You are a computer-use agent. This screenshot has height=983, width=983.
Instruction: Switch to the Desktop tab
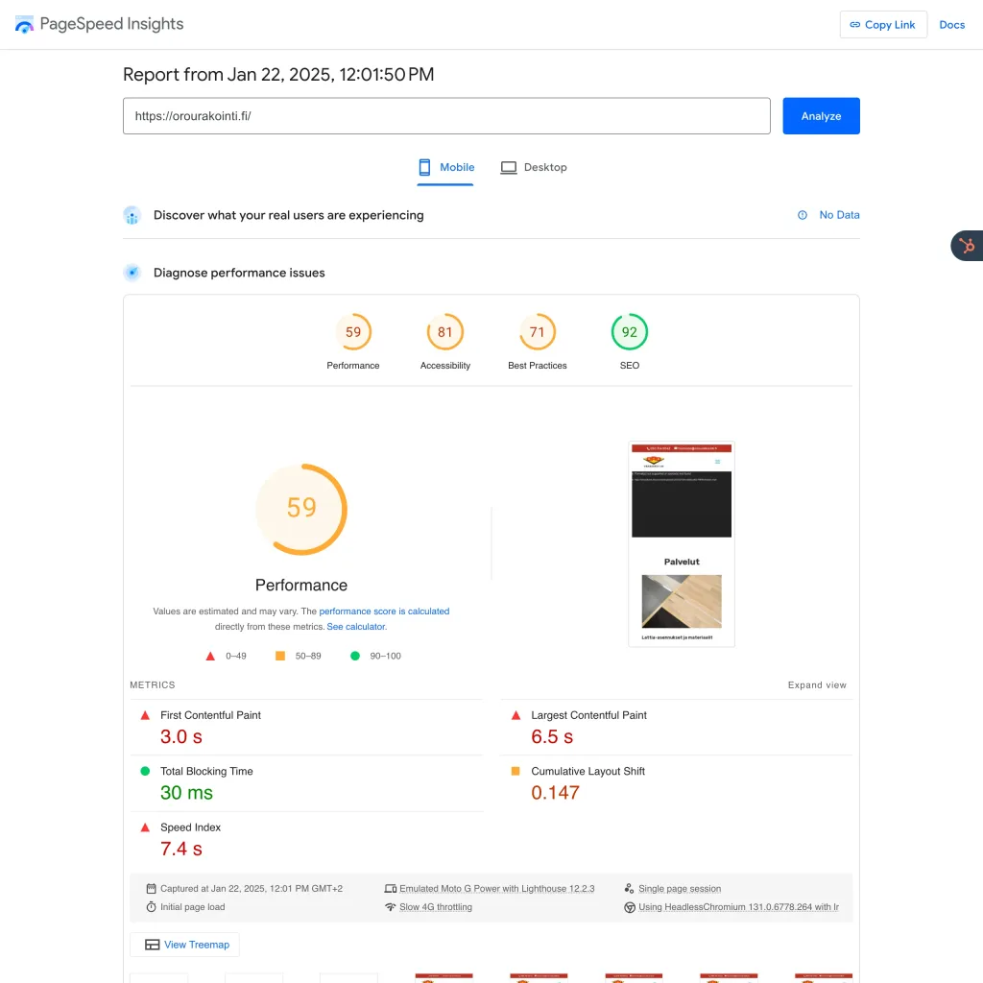pos(534,167)
